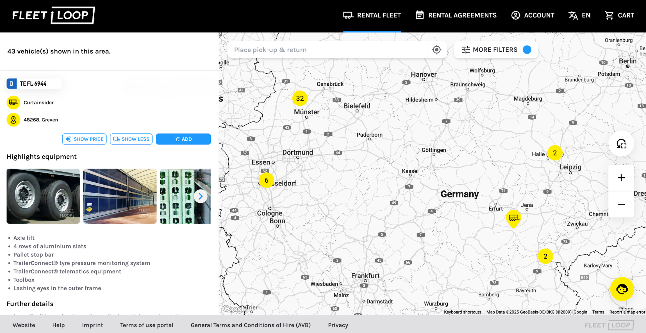
Task: Click the account profile icon
Action: coord(516,15)
